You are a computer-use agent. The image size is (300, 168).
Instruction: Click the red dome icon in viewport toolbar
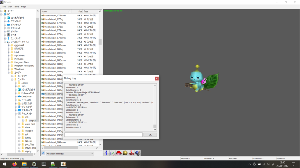pyautogui.click(x=118, y=153)
